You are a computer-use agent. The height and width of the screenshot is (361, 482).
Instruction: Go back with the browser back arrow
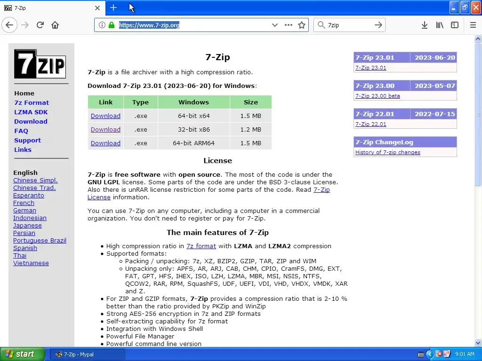tap(9, 25)
